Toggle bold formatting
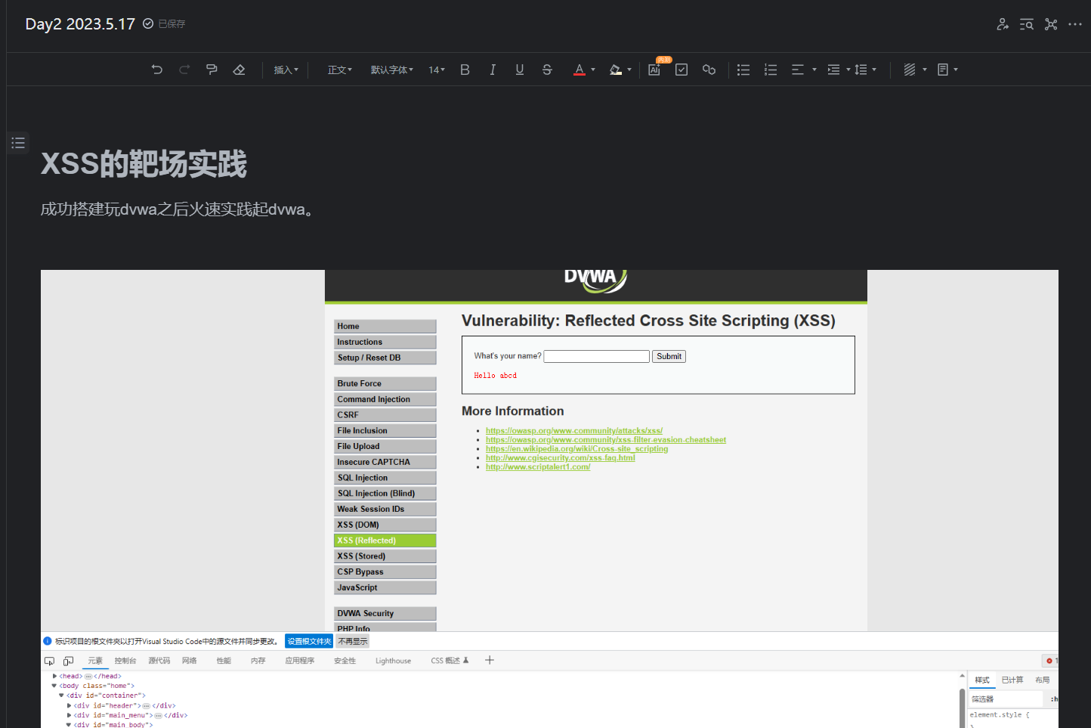The width and height of the screenshot is (1091, 728). pos(465,70)
